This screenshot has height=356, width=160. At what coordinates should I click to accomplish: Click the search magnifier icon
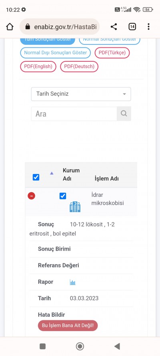click(124, 113)
